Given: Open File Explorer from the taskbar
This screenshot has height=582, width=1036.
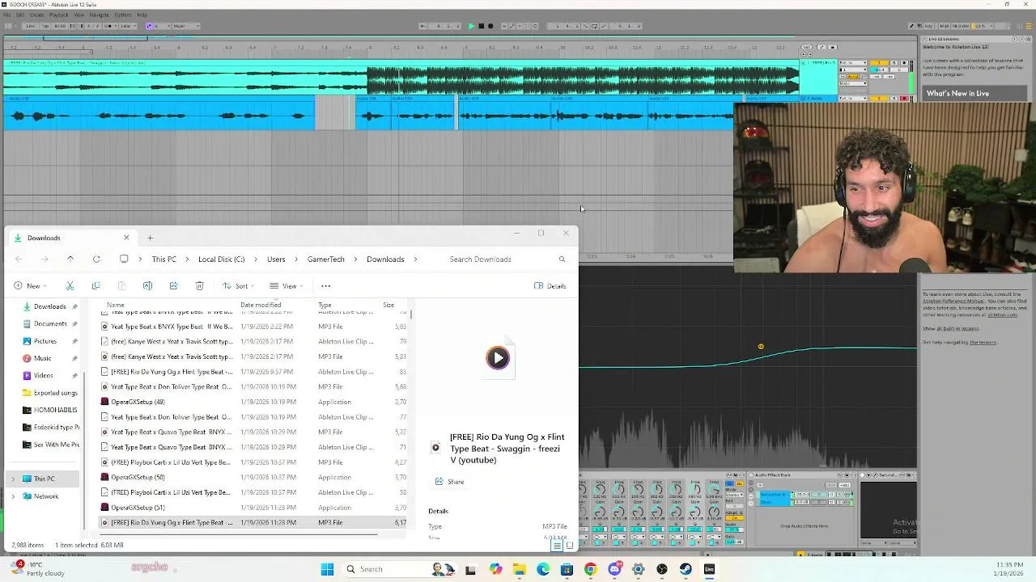Looking at the screenshot, I should pyautogui.click(x=520, y=569).
